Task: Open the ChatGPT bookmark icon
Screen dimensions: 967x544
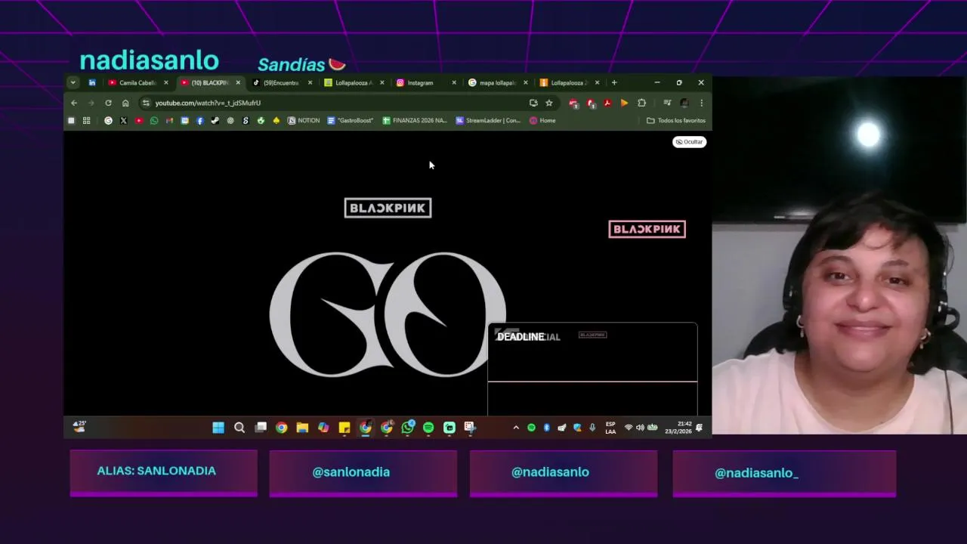Action: pos(230,120)
